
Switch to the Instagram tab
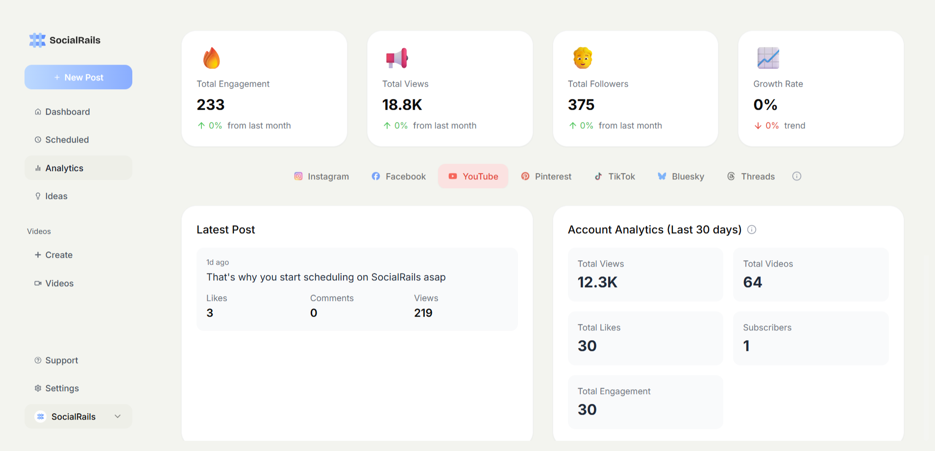321,176
